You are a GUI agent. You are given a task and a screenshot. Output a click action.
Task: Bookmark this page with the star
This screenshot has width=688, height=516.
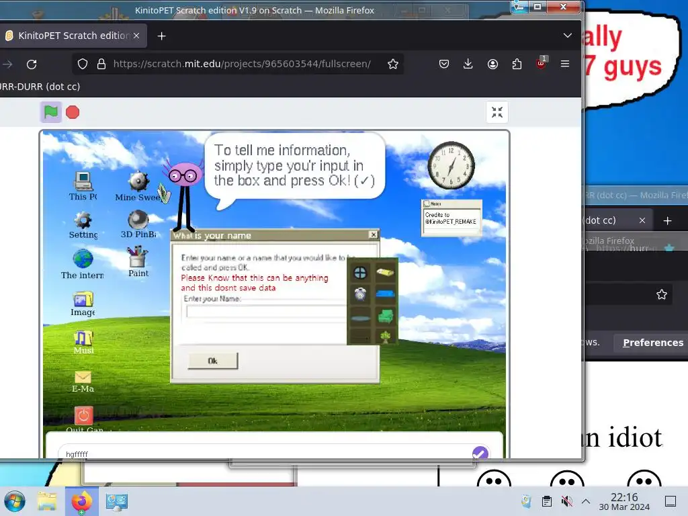click(x=392, y=64)
